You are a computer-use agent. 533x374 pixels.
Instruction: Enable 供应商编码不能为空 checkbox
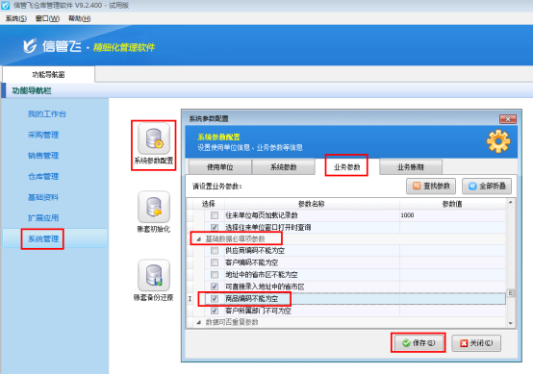[215, 251]
